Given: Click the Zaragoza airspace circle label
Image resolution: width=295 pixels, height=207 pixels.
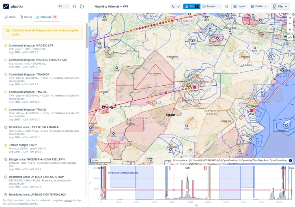Looking at the screenshot, I should click(244, 57).
